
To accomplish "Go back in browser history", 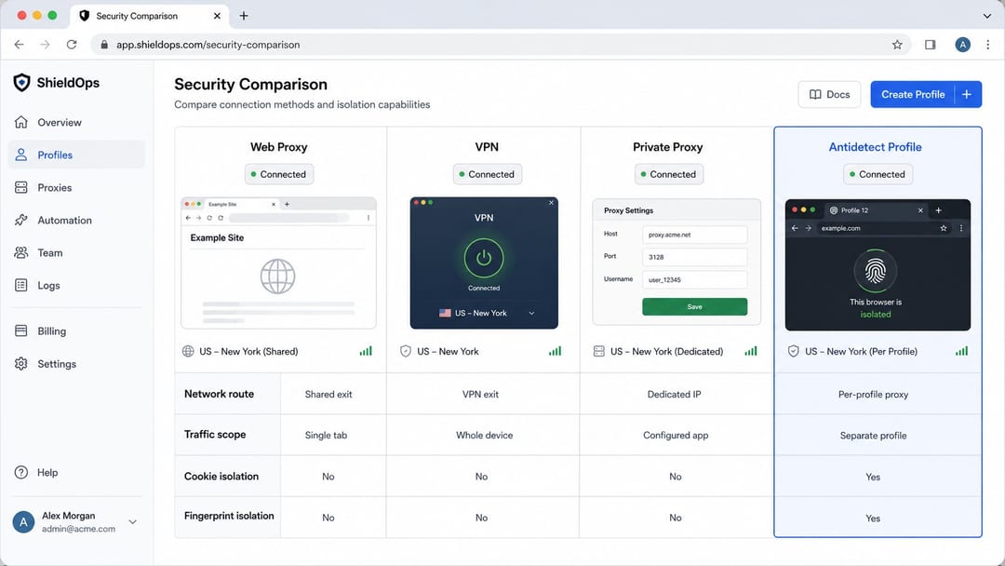I will (20, 45).
